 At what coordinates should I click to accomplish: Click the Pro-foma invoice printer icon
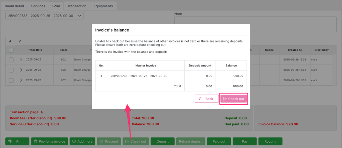coord(35,141)
